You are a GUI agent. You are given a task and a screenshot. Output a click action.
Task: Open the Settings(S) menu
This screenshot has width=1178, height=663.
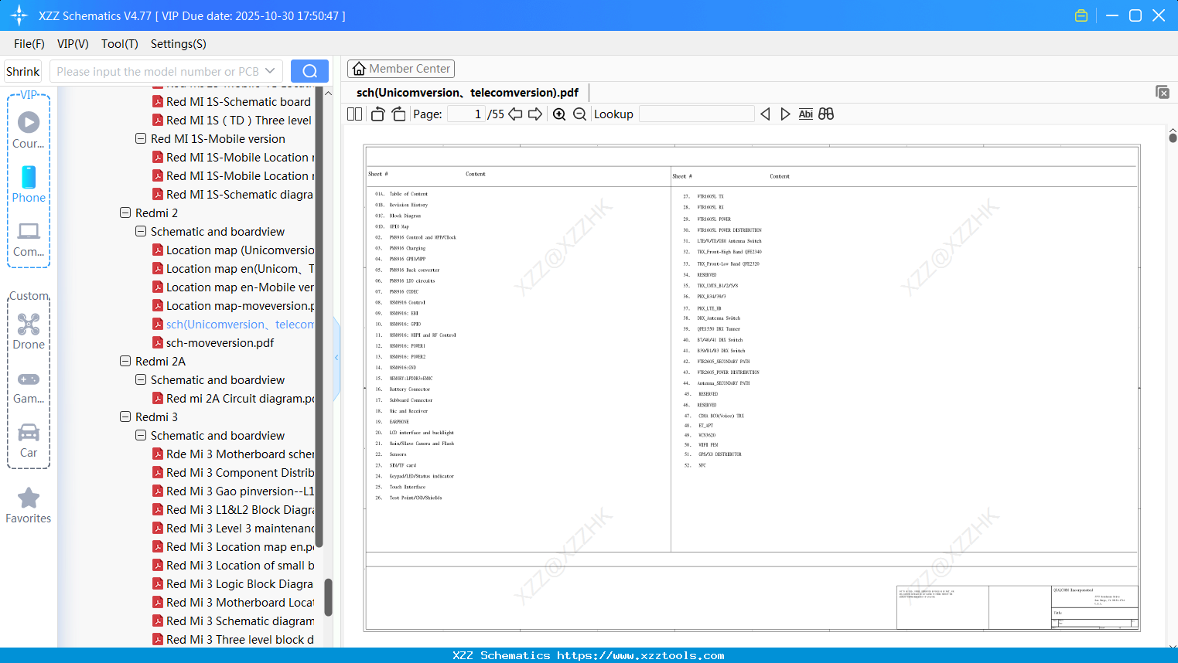(x=178, y=44)
